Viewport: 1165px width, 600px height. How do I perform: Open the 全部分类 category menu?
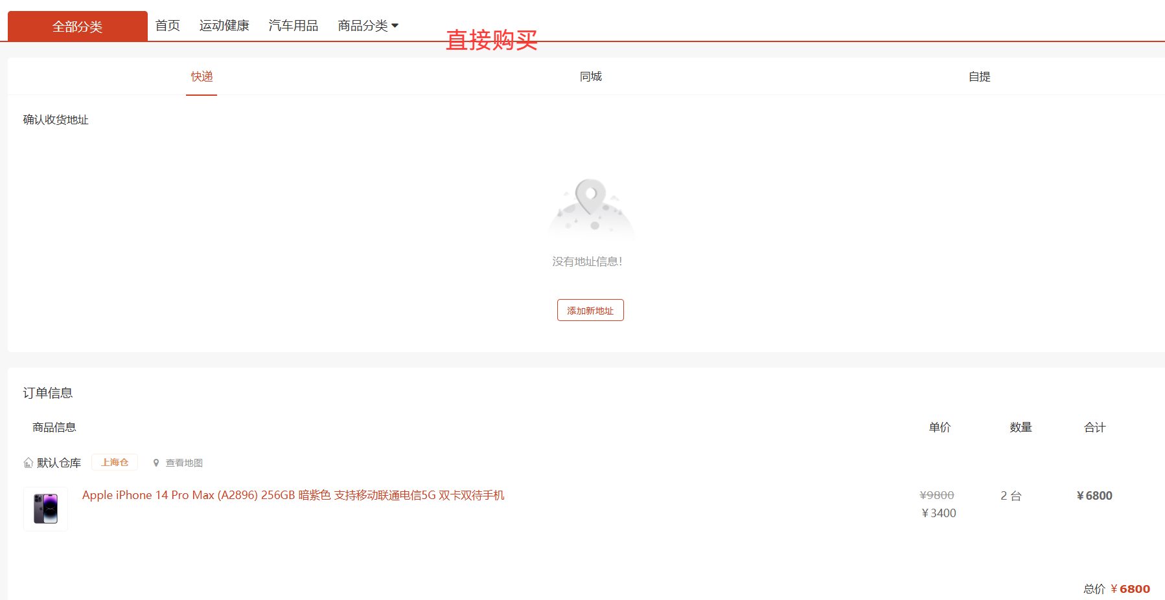click(78, 26)
